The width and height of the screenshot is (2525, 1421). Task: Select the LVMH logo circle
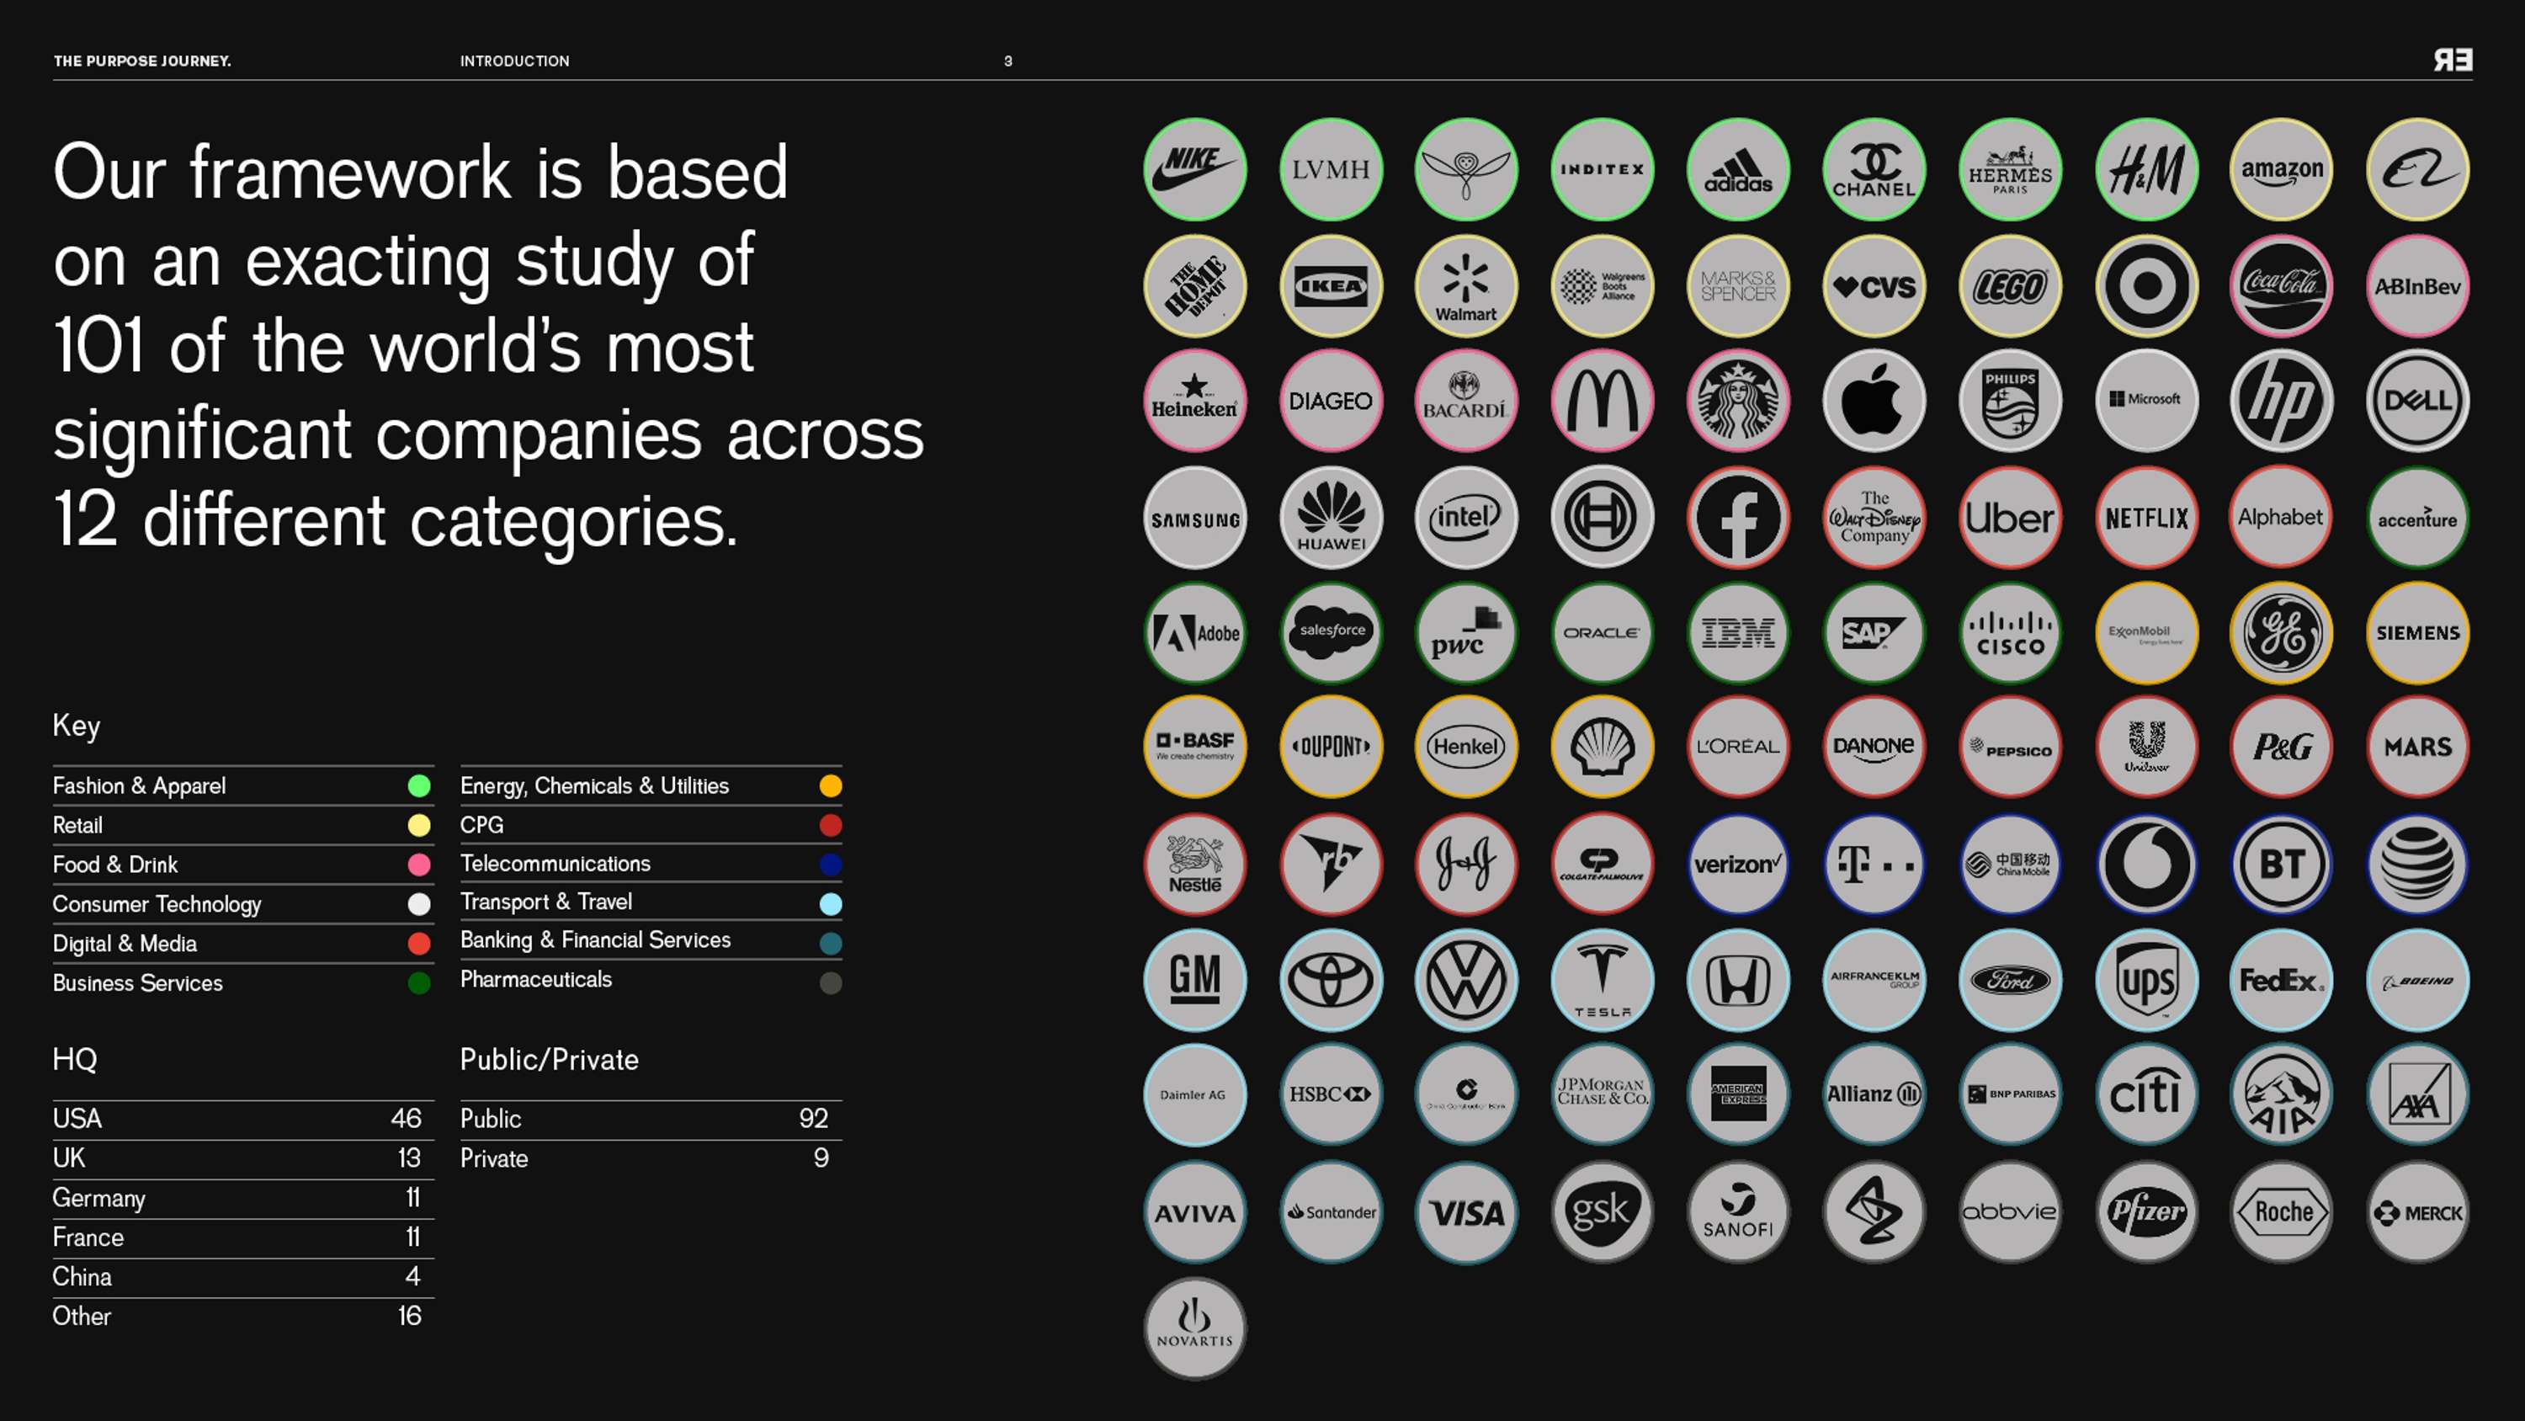pyautogui.click(x=1332, y=170)
